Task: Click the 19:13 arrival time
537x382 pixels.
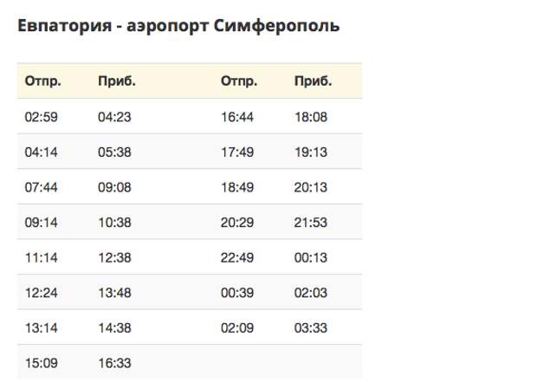Action: [311, 152]
